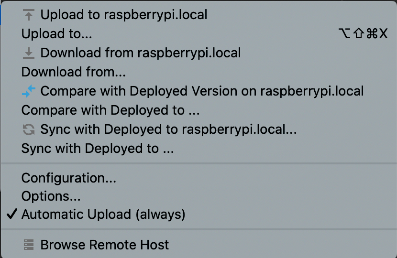Click the Upload to shortcut key hint
Image resolution: width=397 pixels, height=258 pixels.
[x=363, y=33]
